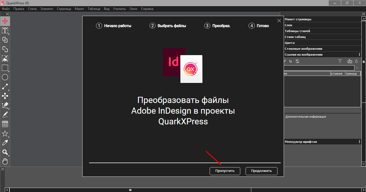
Task: Expand the Цвета panel
Action: coord(323,43)
